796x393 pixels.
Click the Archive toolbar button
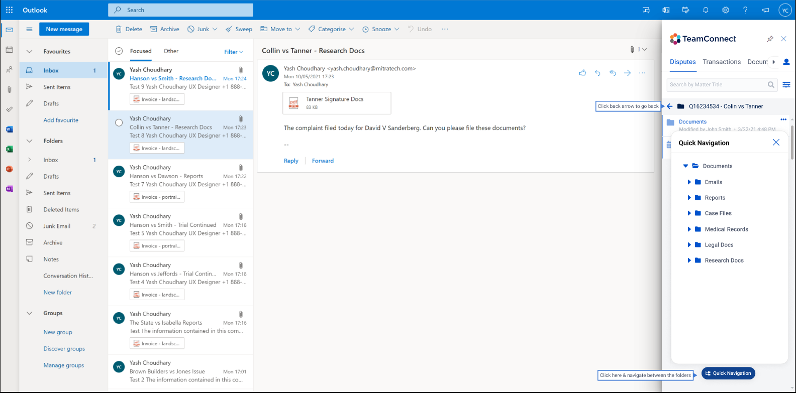point(165,29)
